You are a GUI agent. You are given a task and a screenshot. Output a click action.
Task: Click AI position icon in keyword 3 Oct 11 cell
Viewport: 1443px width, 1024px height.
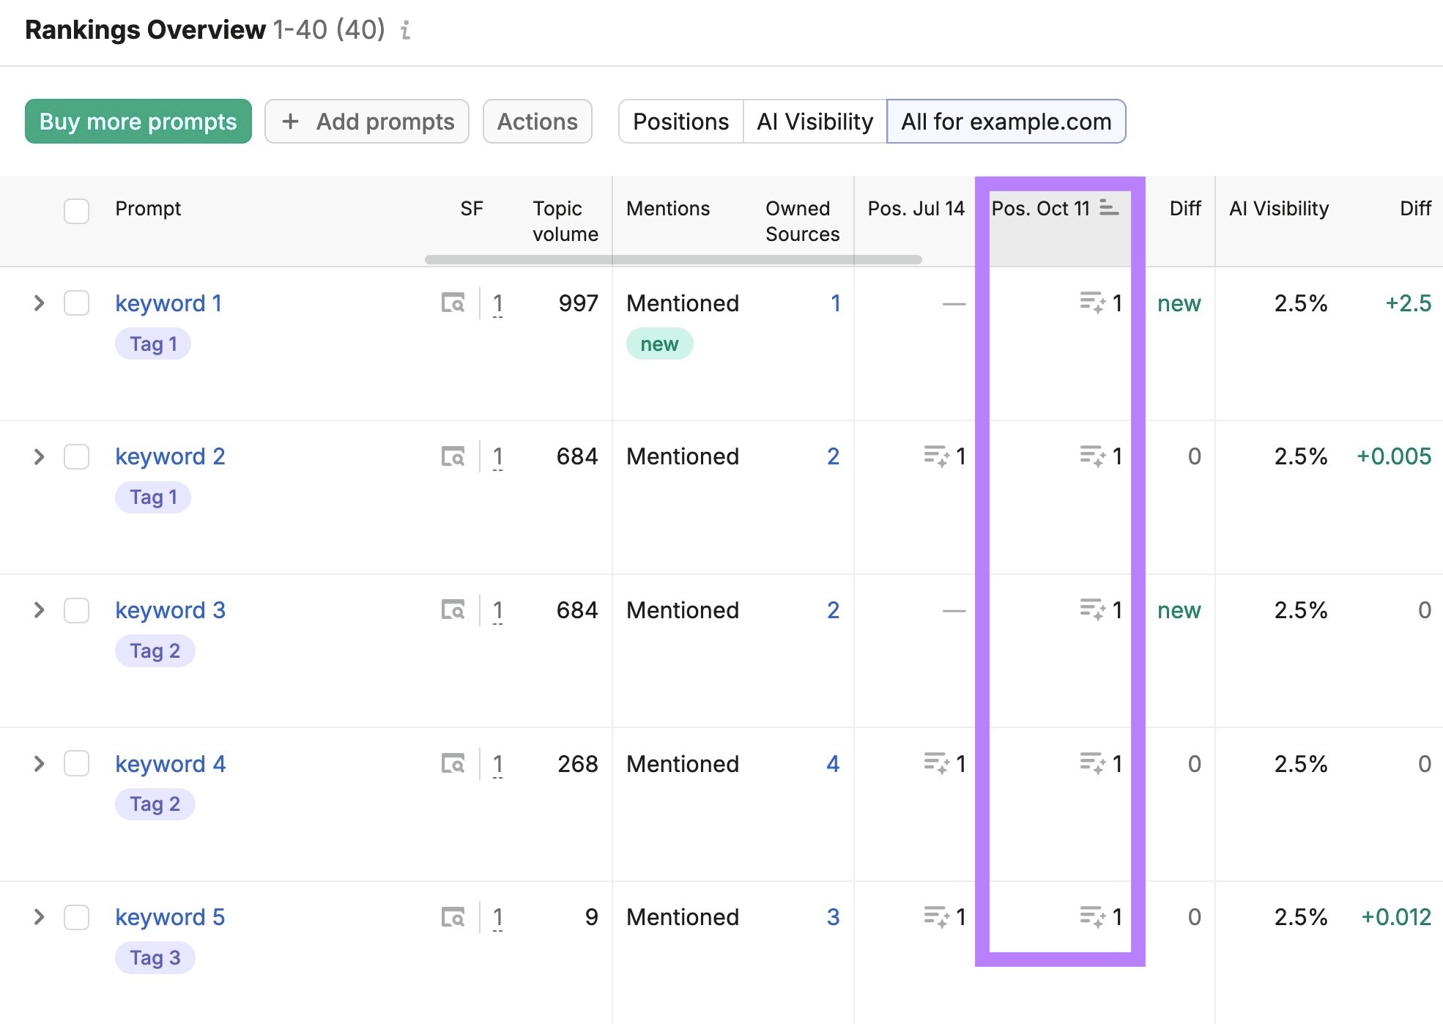tap(1093, 609)
